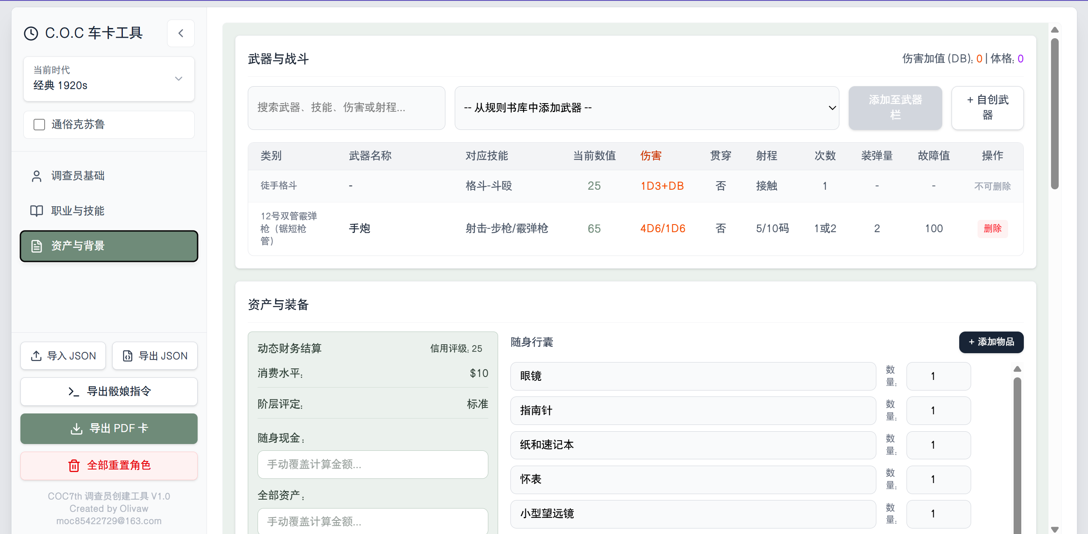Delete the 12号双管霰弹枪 weapon row
The height and width of the screenshot is (534, 1088).
point(992,228)
